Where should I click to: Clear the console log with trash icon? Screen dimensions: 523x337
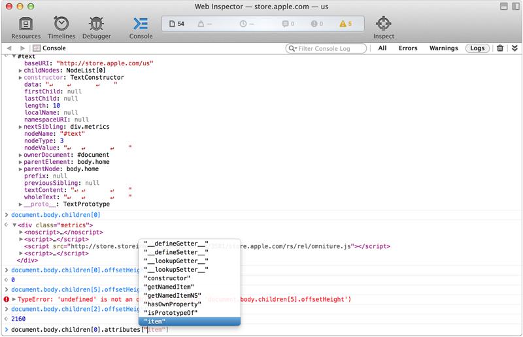coord(500,48)
